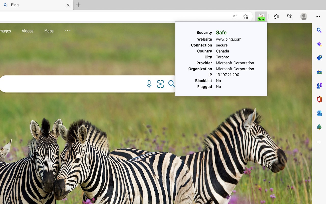The image size is (326, 204).
Task: Open the Maps menu item
Action: pyautogui.click(x=49, y=31)
